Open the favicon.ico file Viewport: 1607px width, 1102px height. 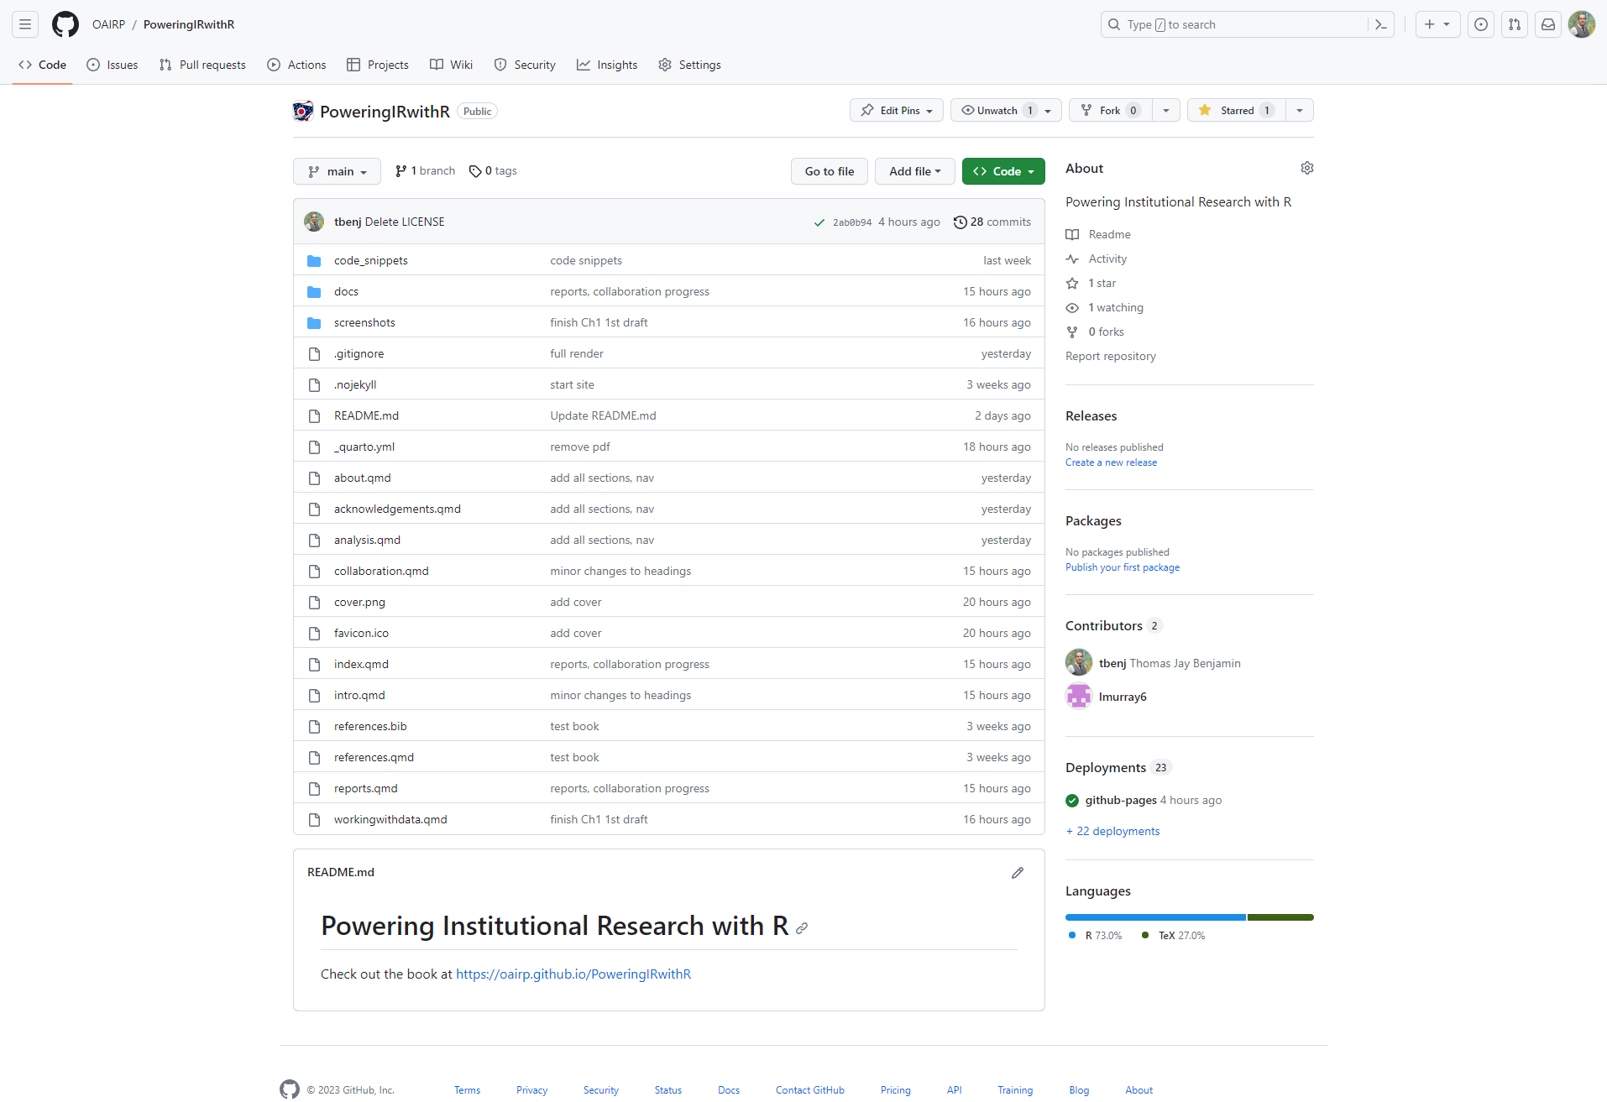click(x=361, y=633)
